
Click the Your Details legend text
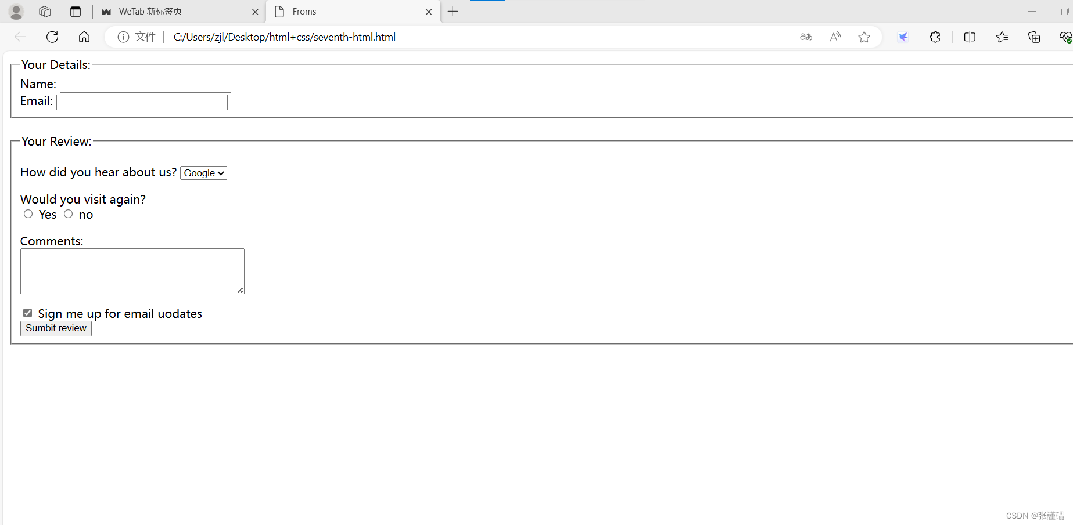tap(56, 65)
